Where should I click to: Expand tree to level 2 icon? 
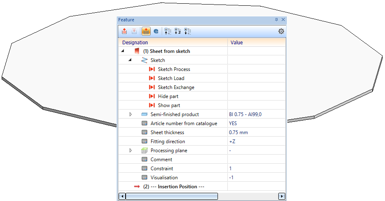pyautogui.click(x=178, y=31)
